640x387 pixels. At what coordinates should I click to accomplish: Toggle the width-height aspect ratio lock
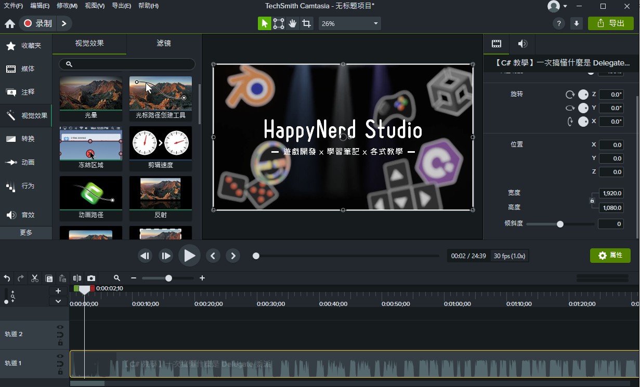click(x=592, y=201)
